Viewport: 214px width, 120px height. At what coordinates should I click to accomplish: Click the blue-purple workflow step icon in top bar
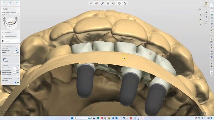tap(102, 3)
